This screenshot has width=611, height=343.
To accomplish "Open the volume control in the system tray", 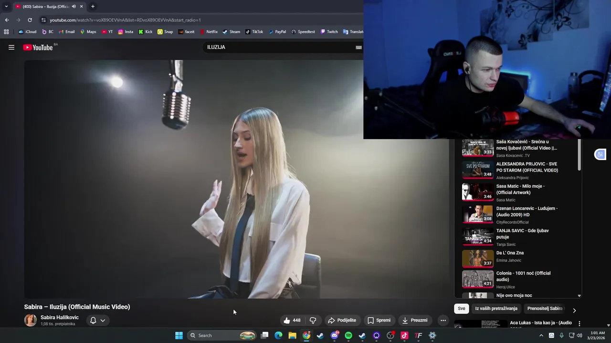I will [x=579, y=335].
